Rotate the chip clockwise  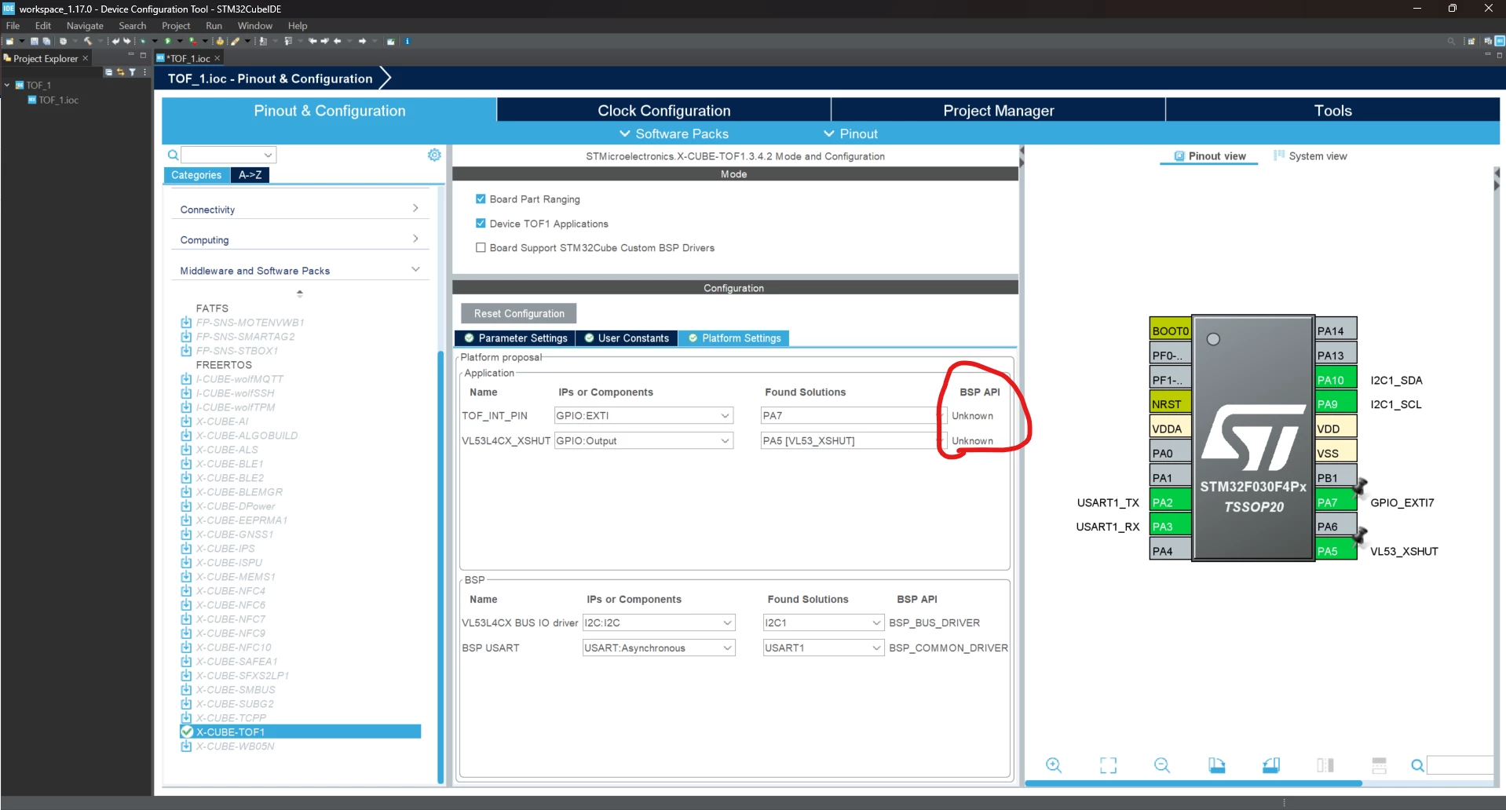click(x=1216, y=765)
